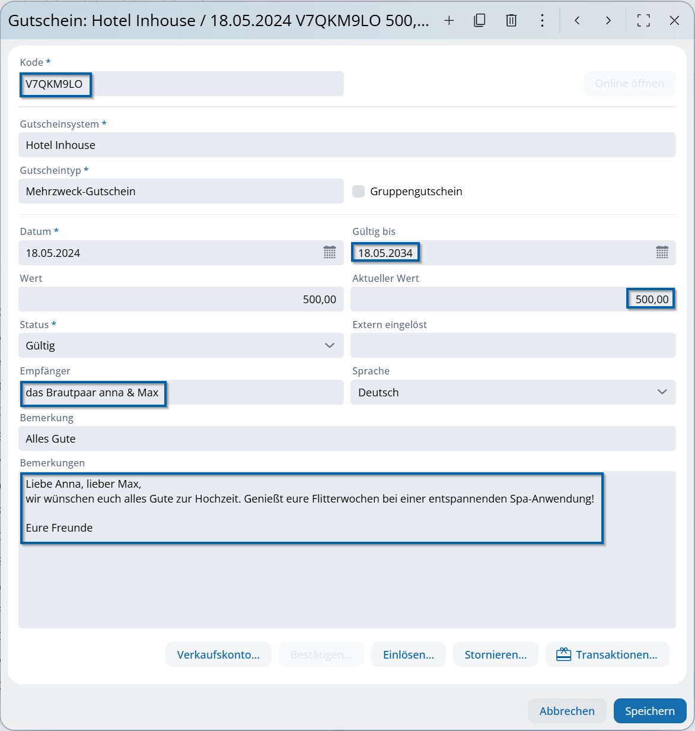Click into the Empfänger text field
This screenshot has width=695, height=731.
(x=249, y=392)
